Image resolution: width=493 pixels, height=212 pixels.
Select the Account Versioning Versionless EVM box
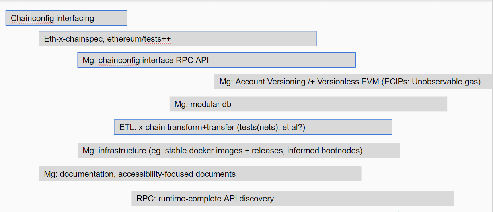[x=354, y=82]
